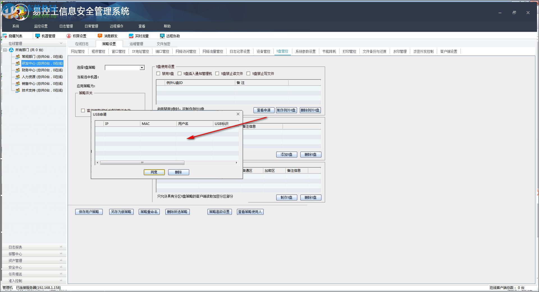This screenshot has width=539, height=292.
Task: Click the 制作例外U盘 button
Action: coord(286,110)
